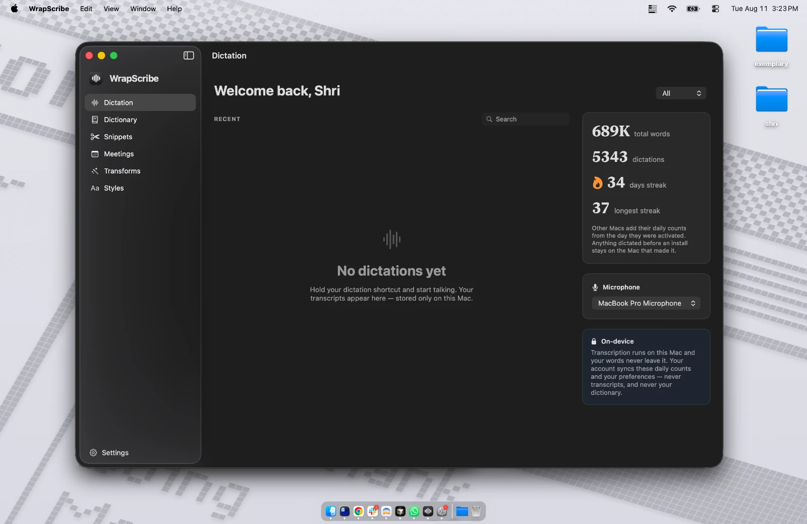Open the MacBook Pro Microphone dropdown

click(646, 303)
